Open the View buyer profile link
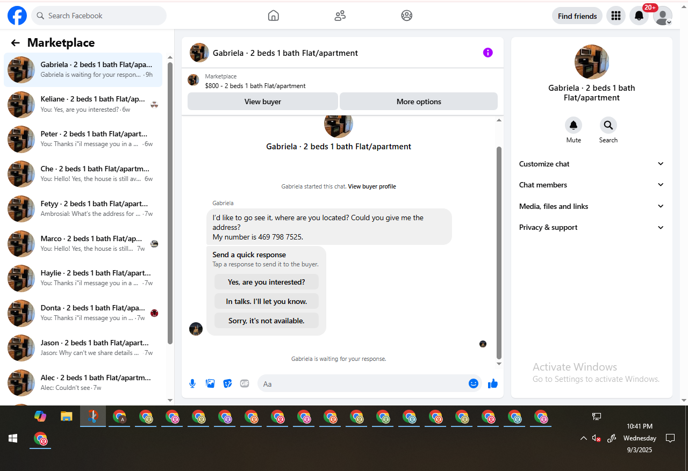 click(x=372, y=186)
